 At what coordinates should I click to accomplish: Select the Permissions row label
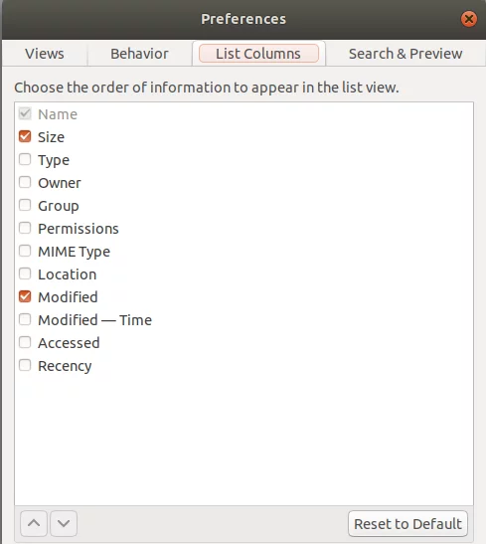(x=79, y=229)
